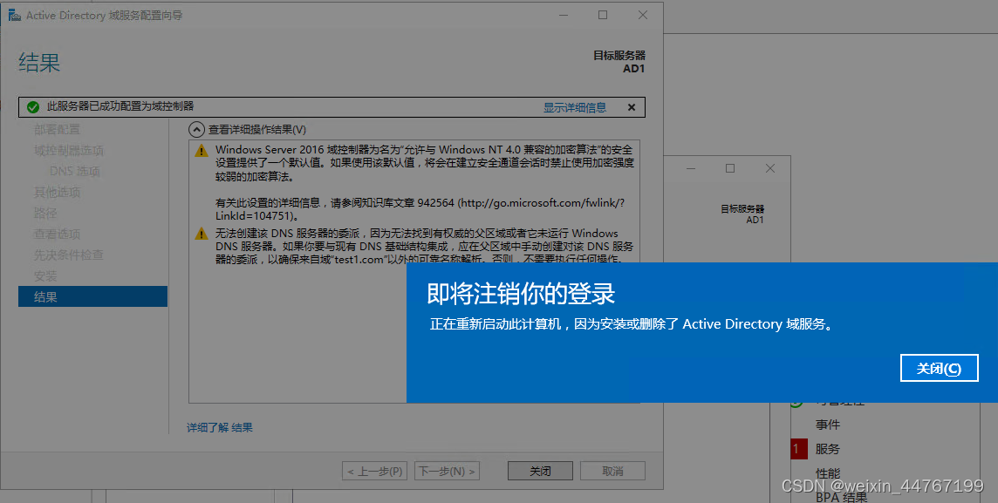Open 性能 in the Server Manager tile
The image size is (998, 503).
tap(827, 473)
